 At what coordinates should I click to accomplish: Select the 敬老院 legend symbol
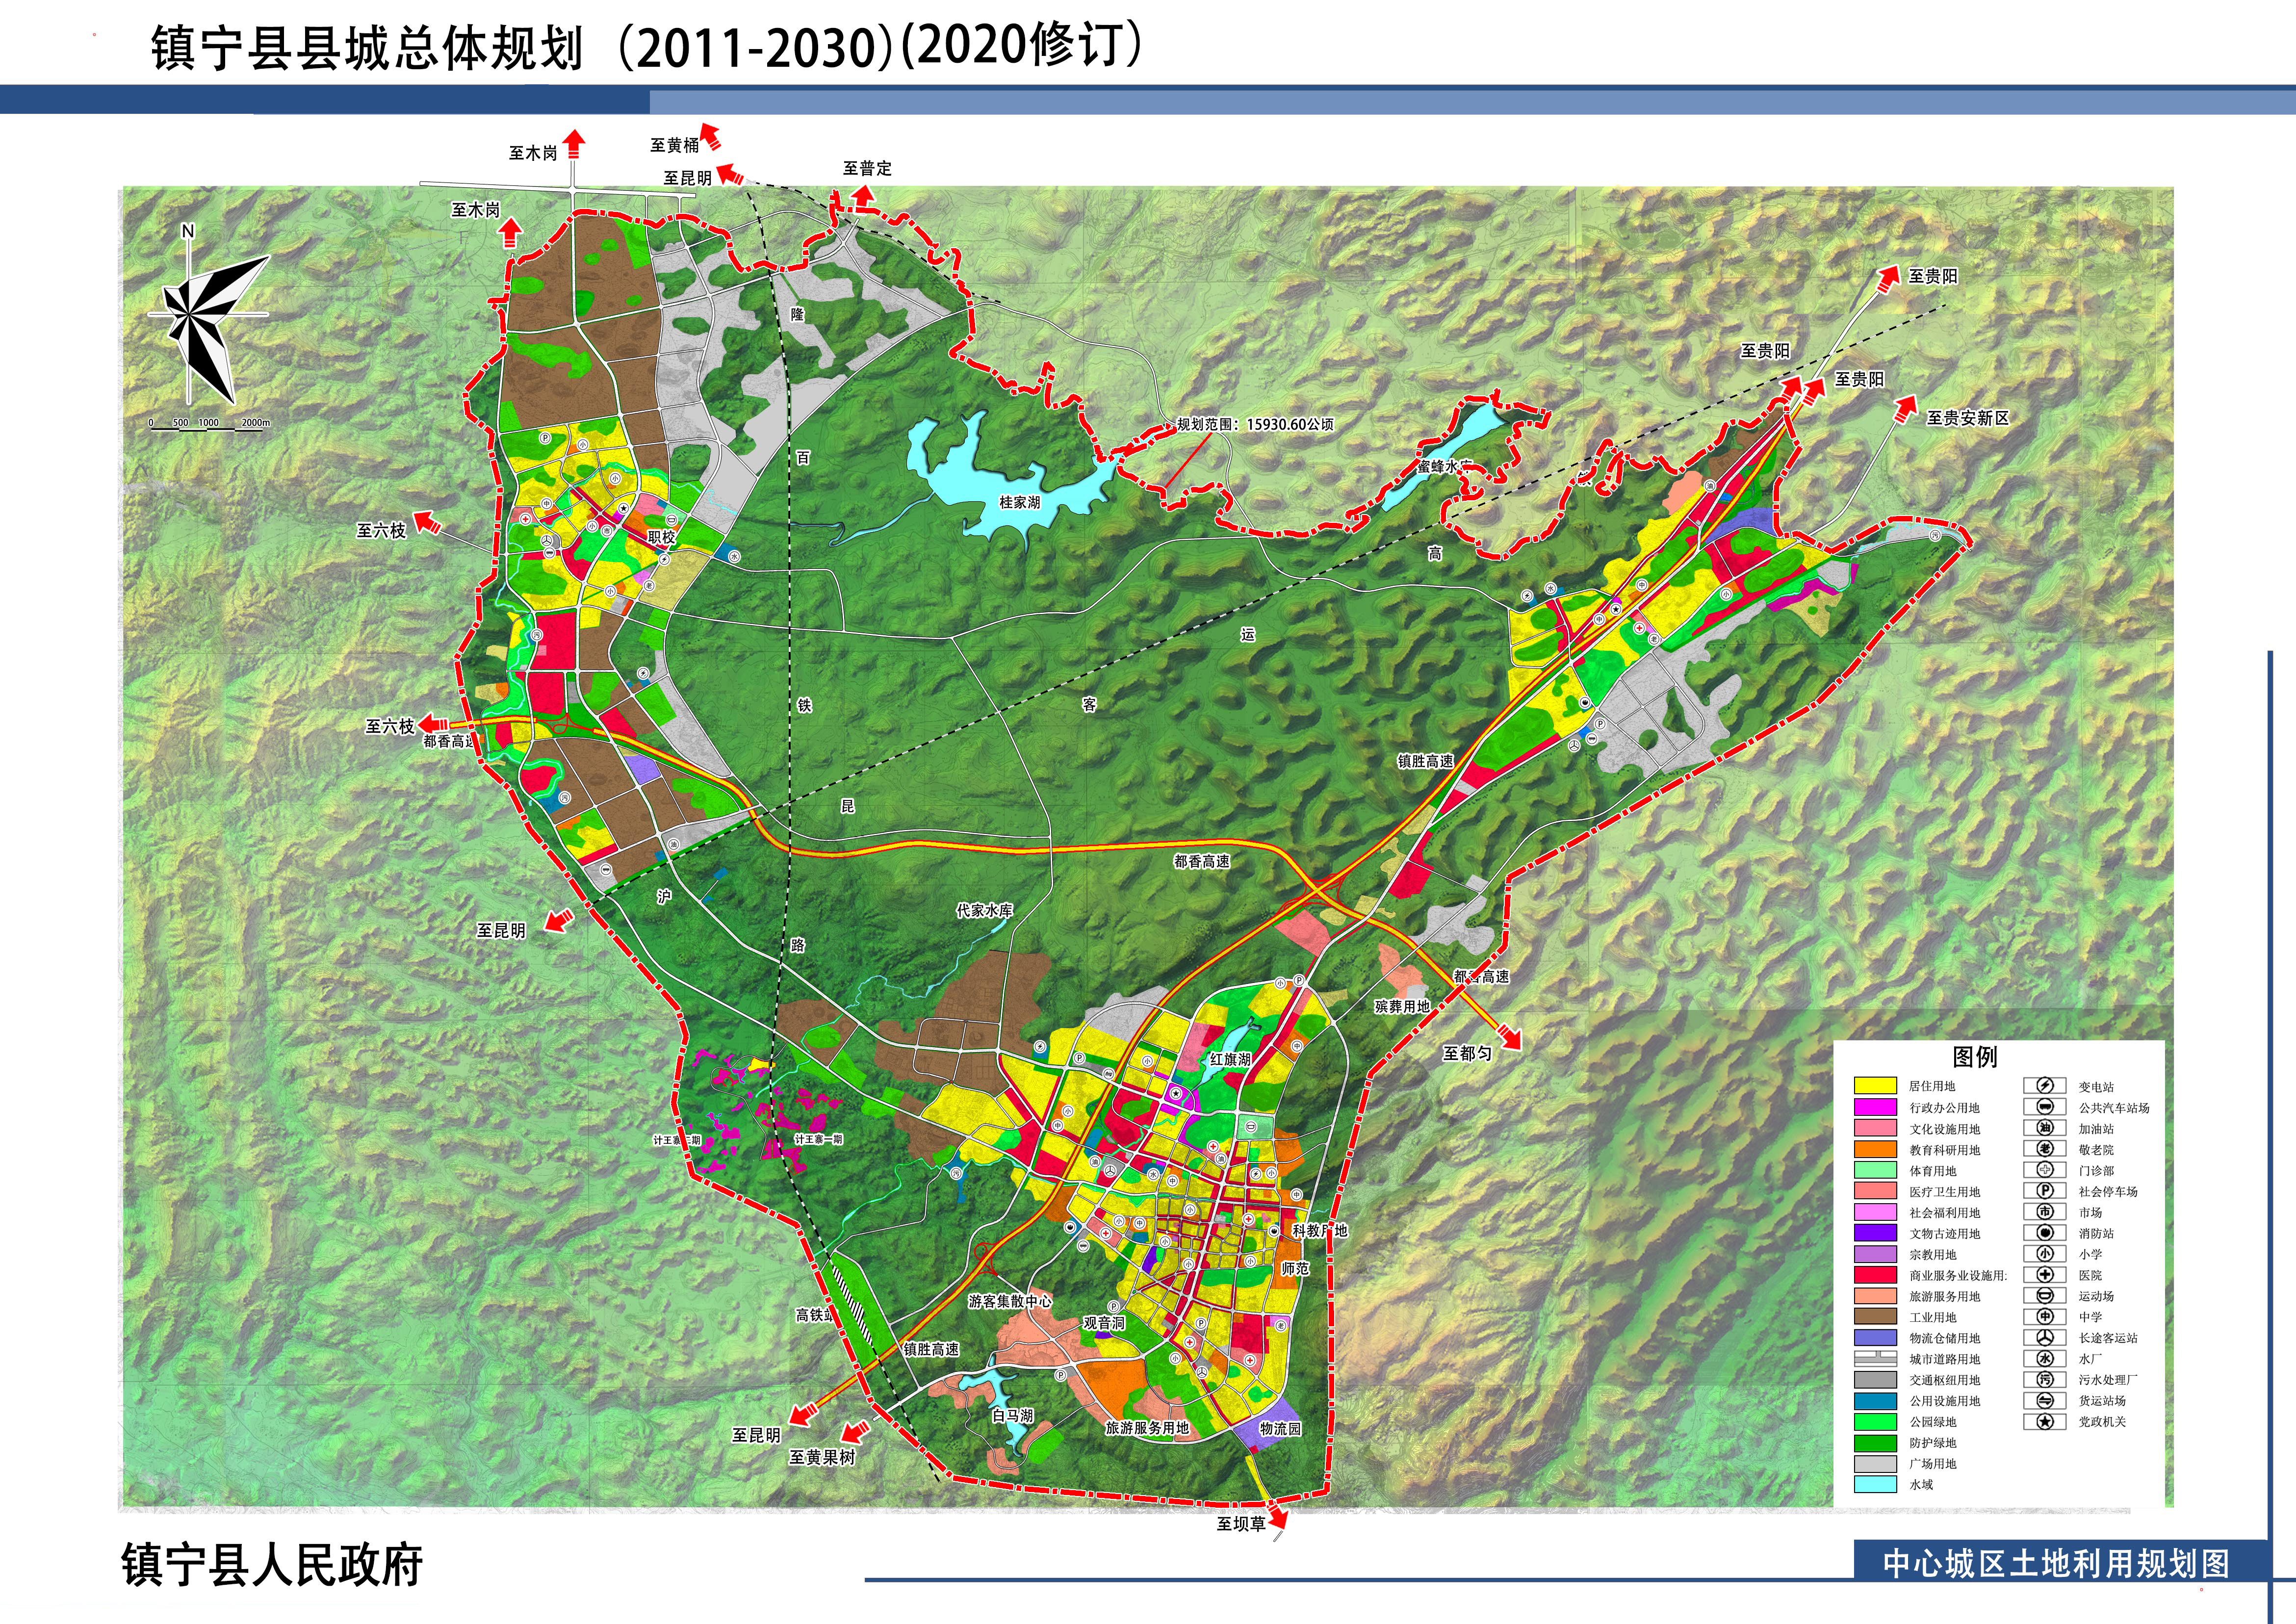tap(2044, 1149)
